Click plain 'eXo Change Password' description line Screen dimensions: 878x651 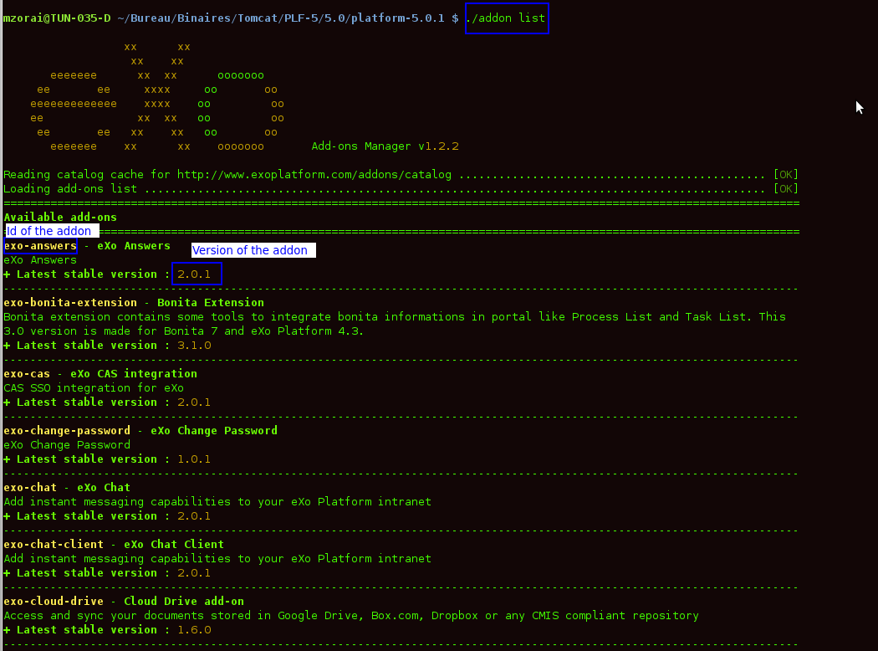coord(67,445)
